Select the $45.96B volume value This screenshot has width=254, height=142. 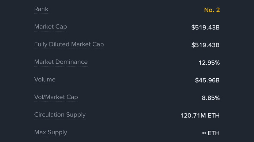207,80
